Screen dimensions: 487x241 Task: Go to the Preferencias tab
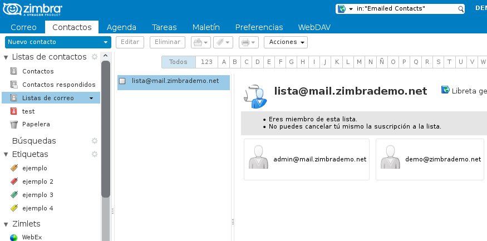click(259, 27)
